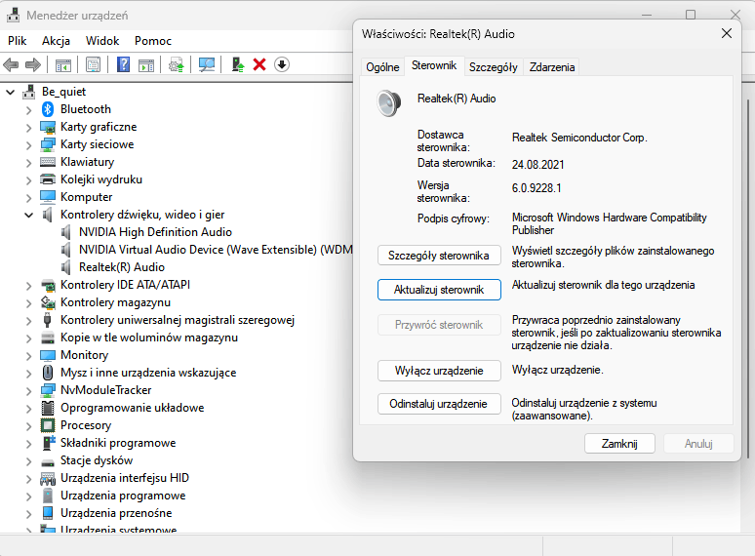Click the Kontrolery magazynu icon
Image resolution: width=755 pixels, height=556 pixels.
pos(48,302)
